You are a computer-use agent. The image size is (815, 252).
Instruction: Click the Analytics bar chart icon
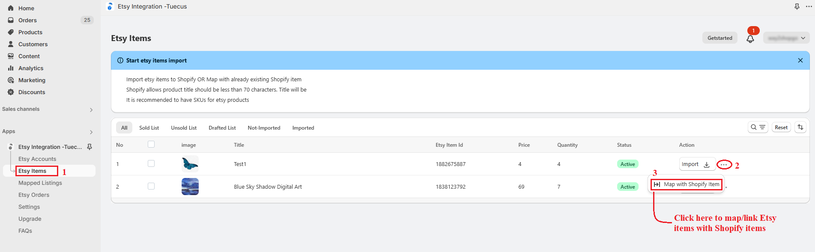tap(11, 68)
